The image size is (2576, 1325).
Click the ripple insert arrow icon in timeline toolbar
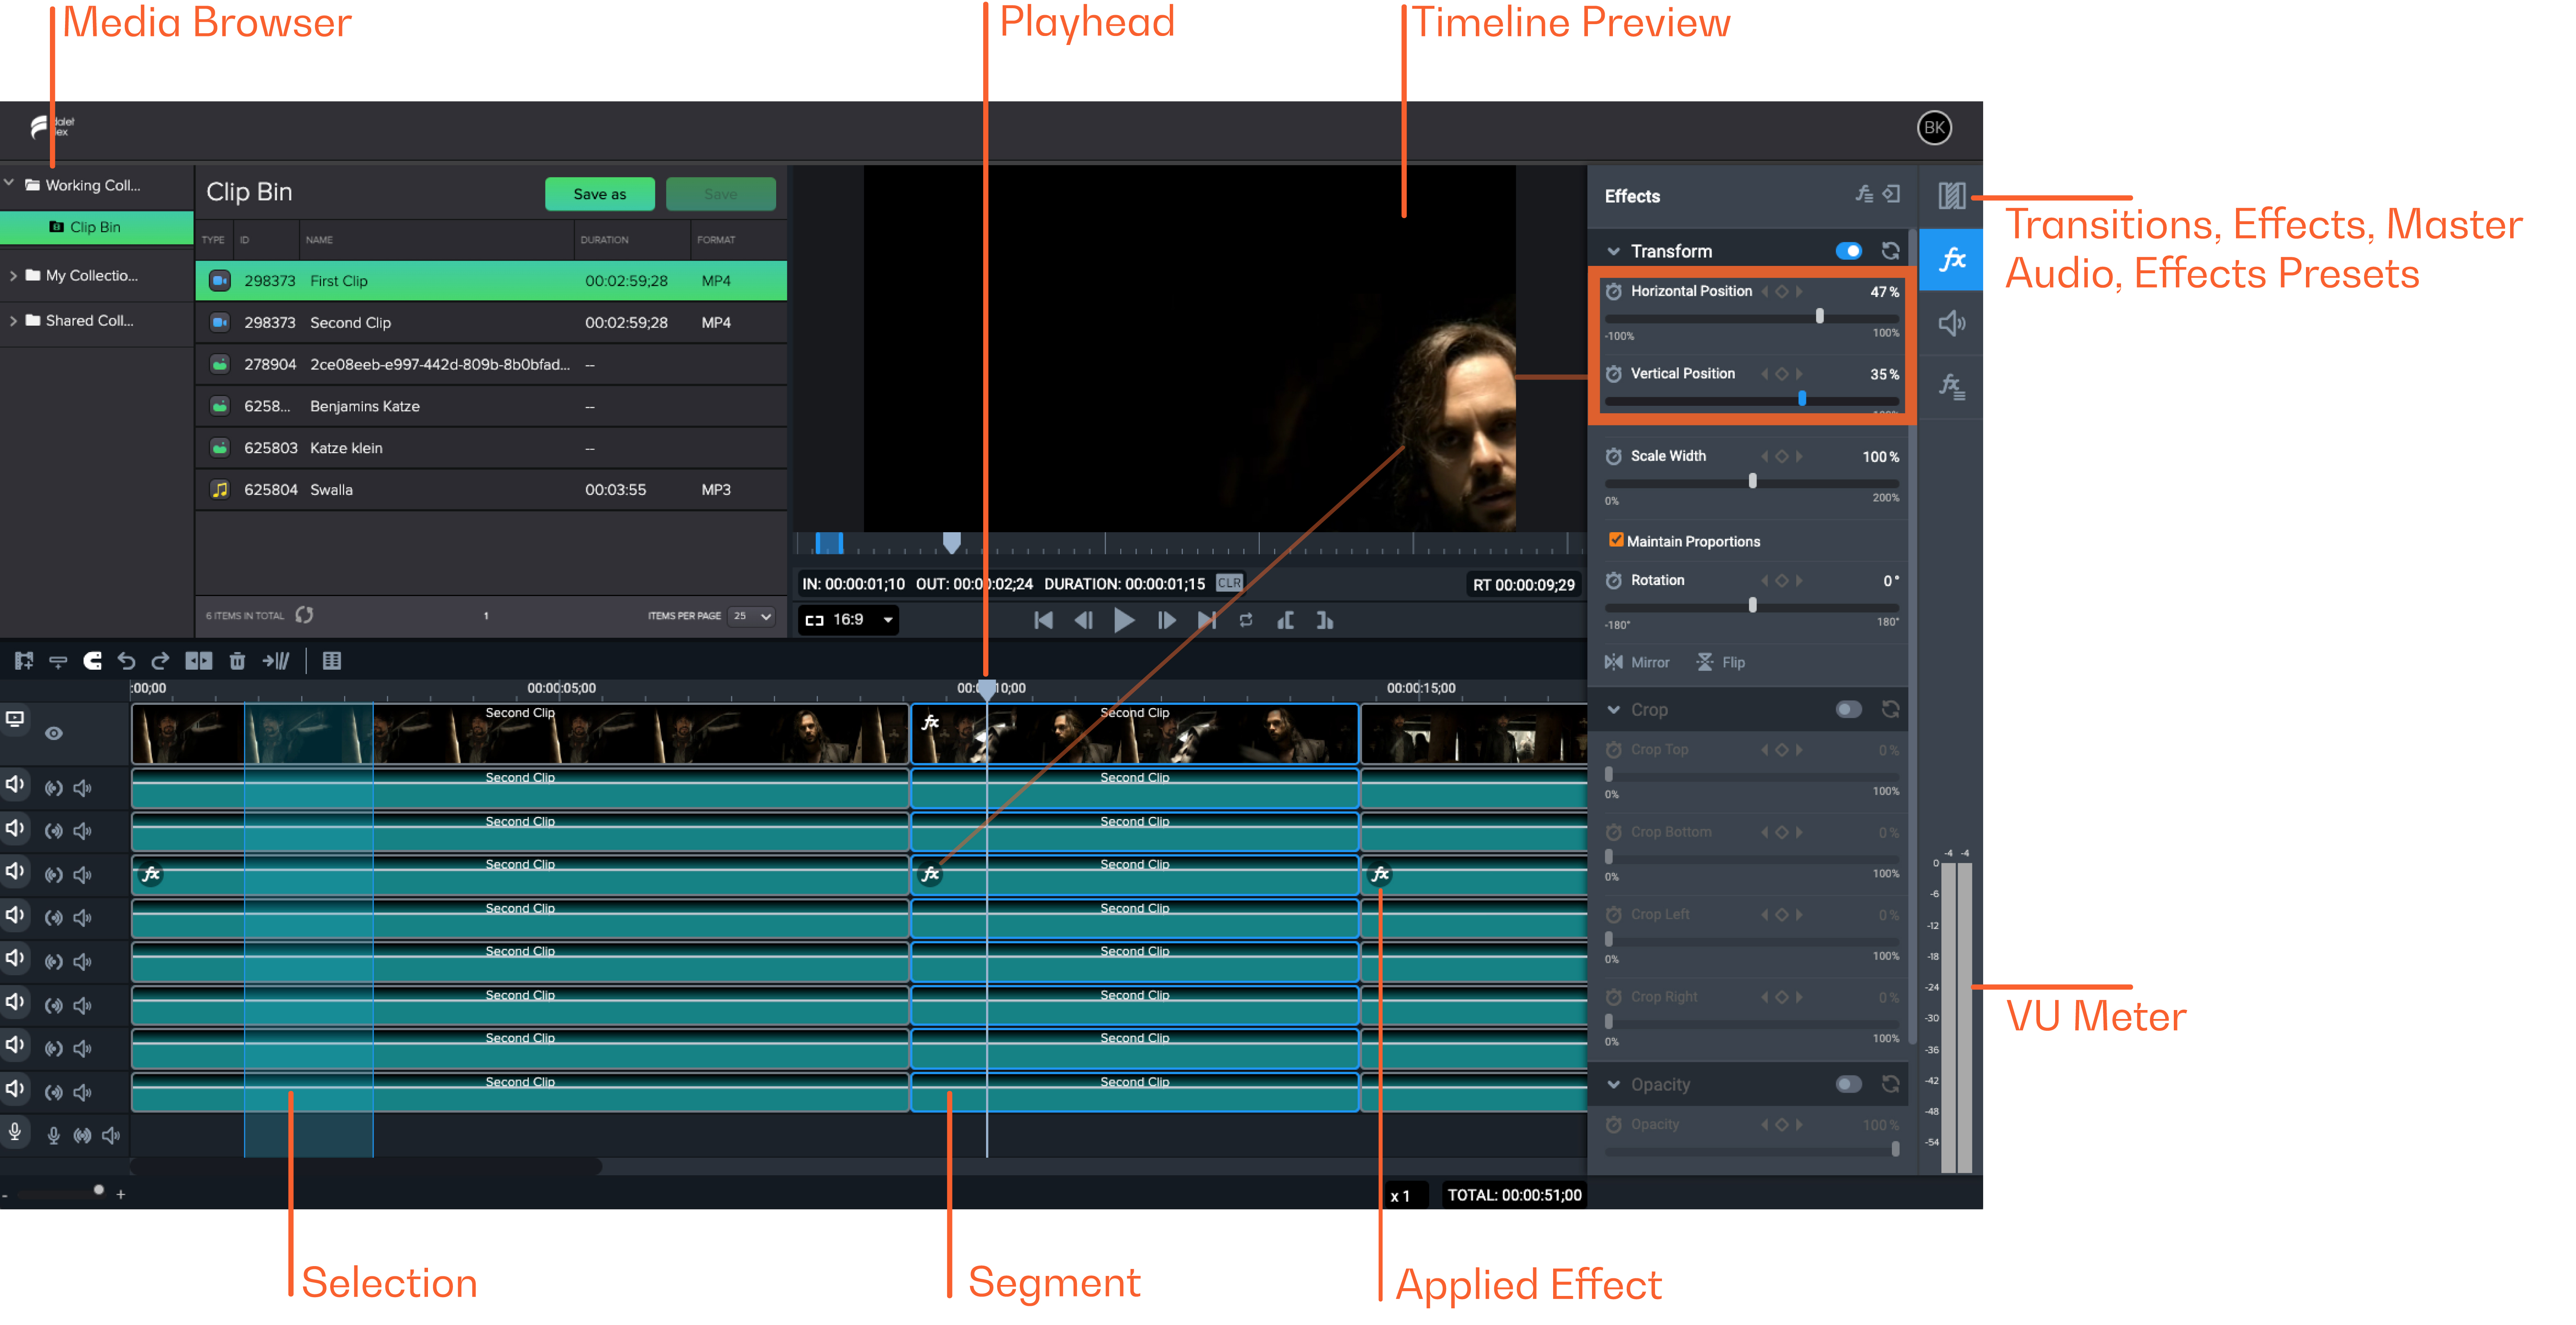276,661
